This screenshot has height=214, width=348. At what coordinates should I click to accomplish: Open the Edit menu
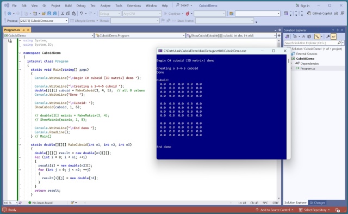click(24, 5)
